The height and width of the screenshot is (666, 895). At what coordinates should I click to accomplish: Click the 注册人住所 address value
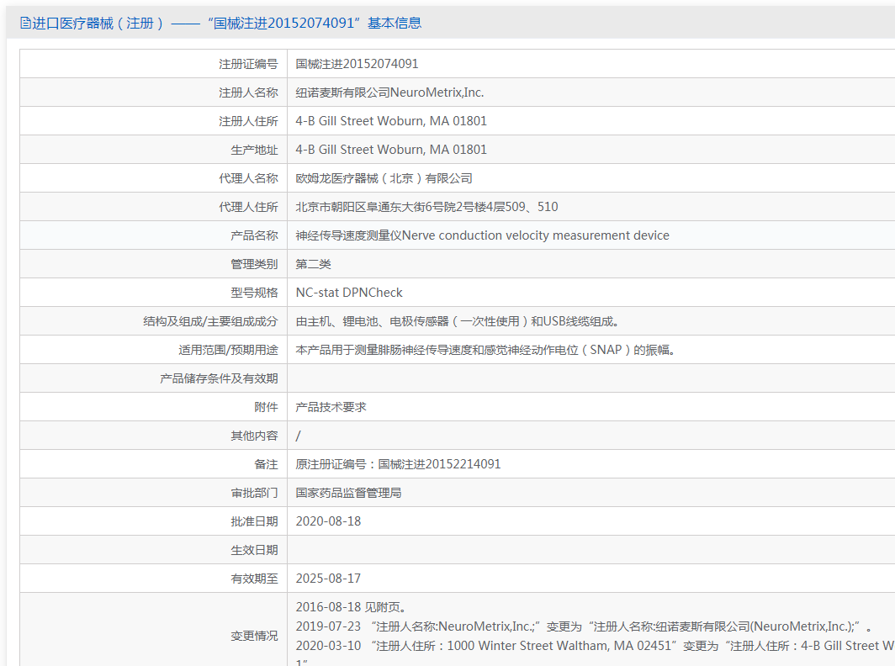(391, 121)
